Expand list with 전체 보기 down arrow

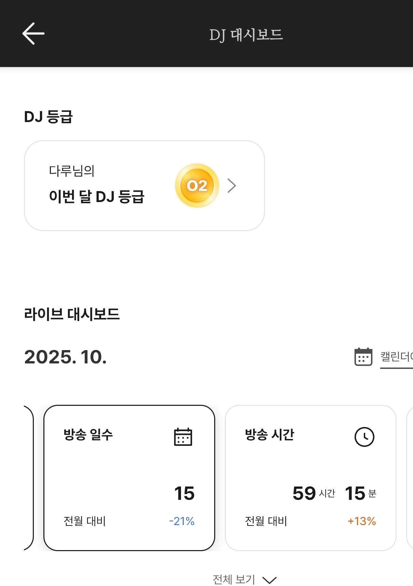coord(270,580)
